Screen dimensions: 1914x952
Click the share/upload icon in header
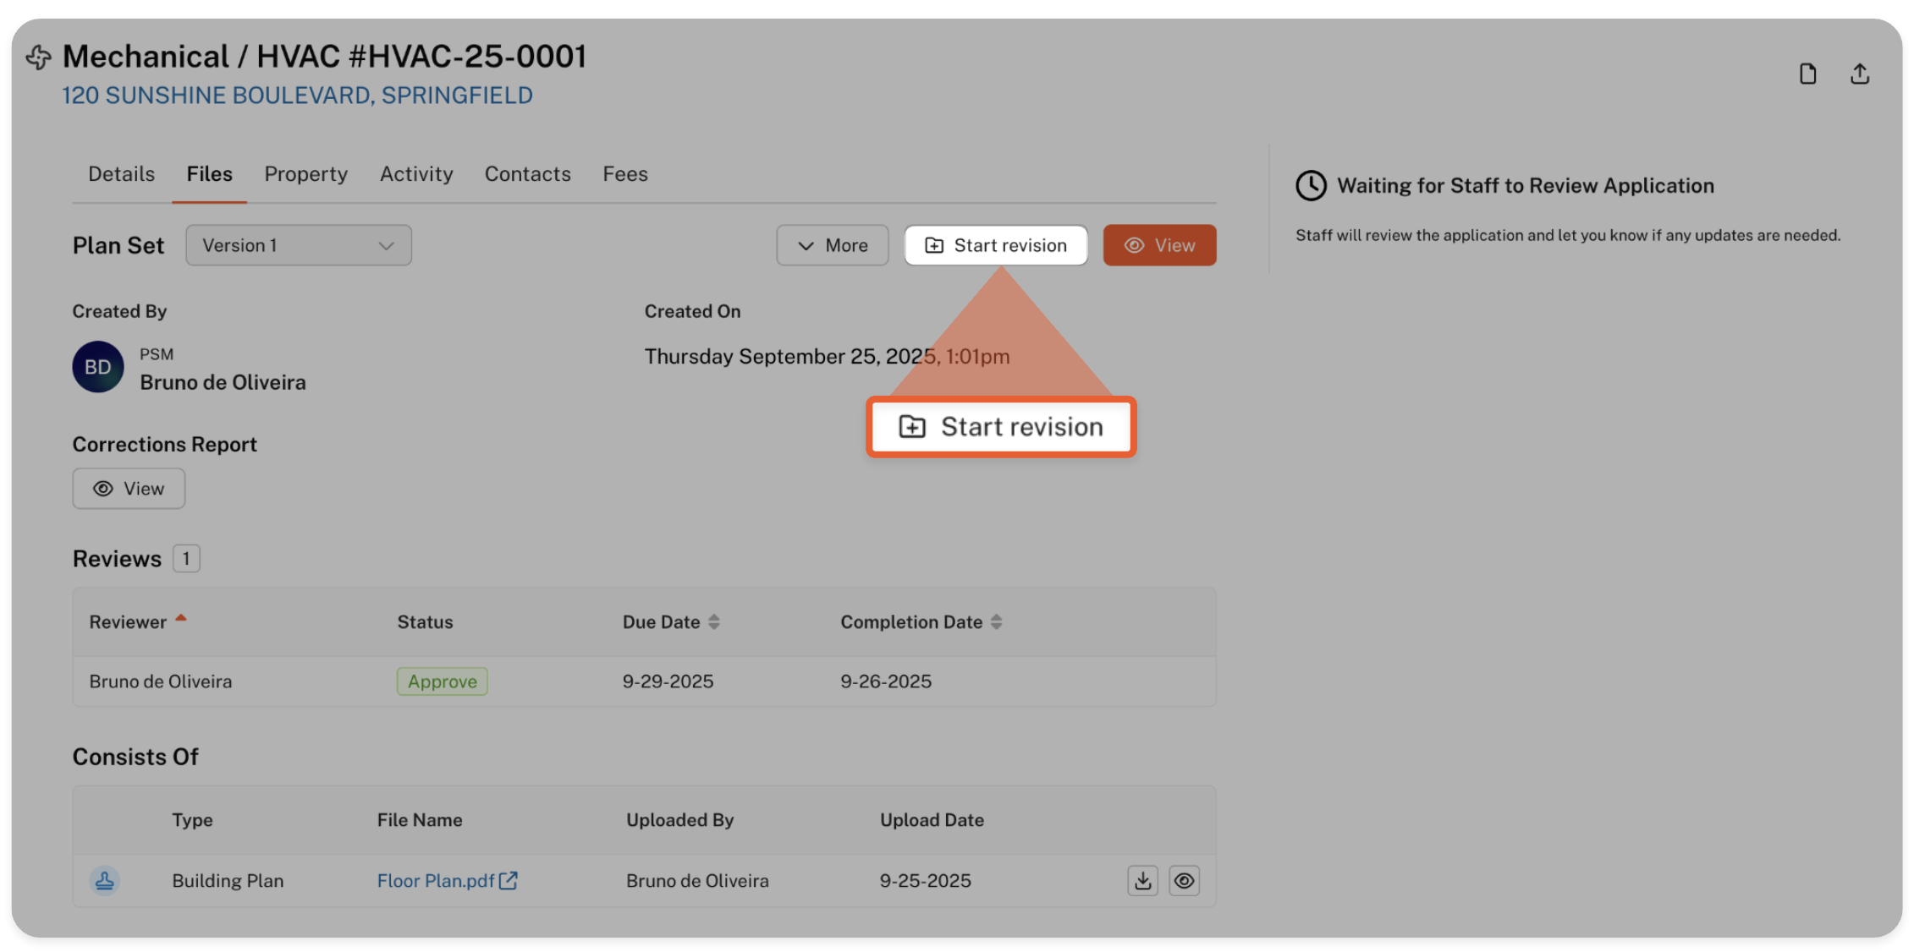[1859, 74]
